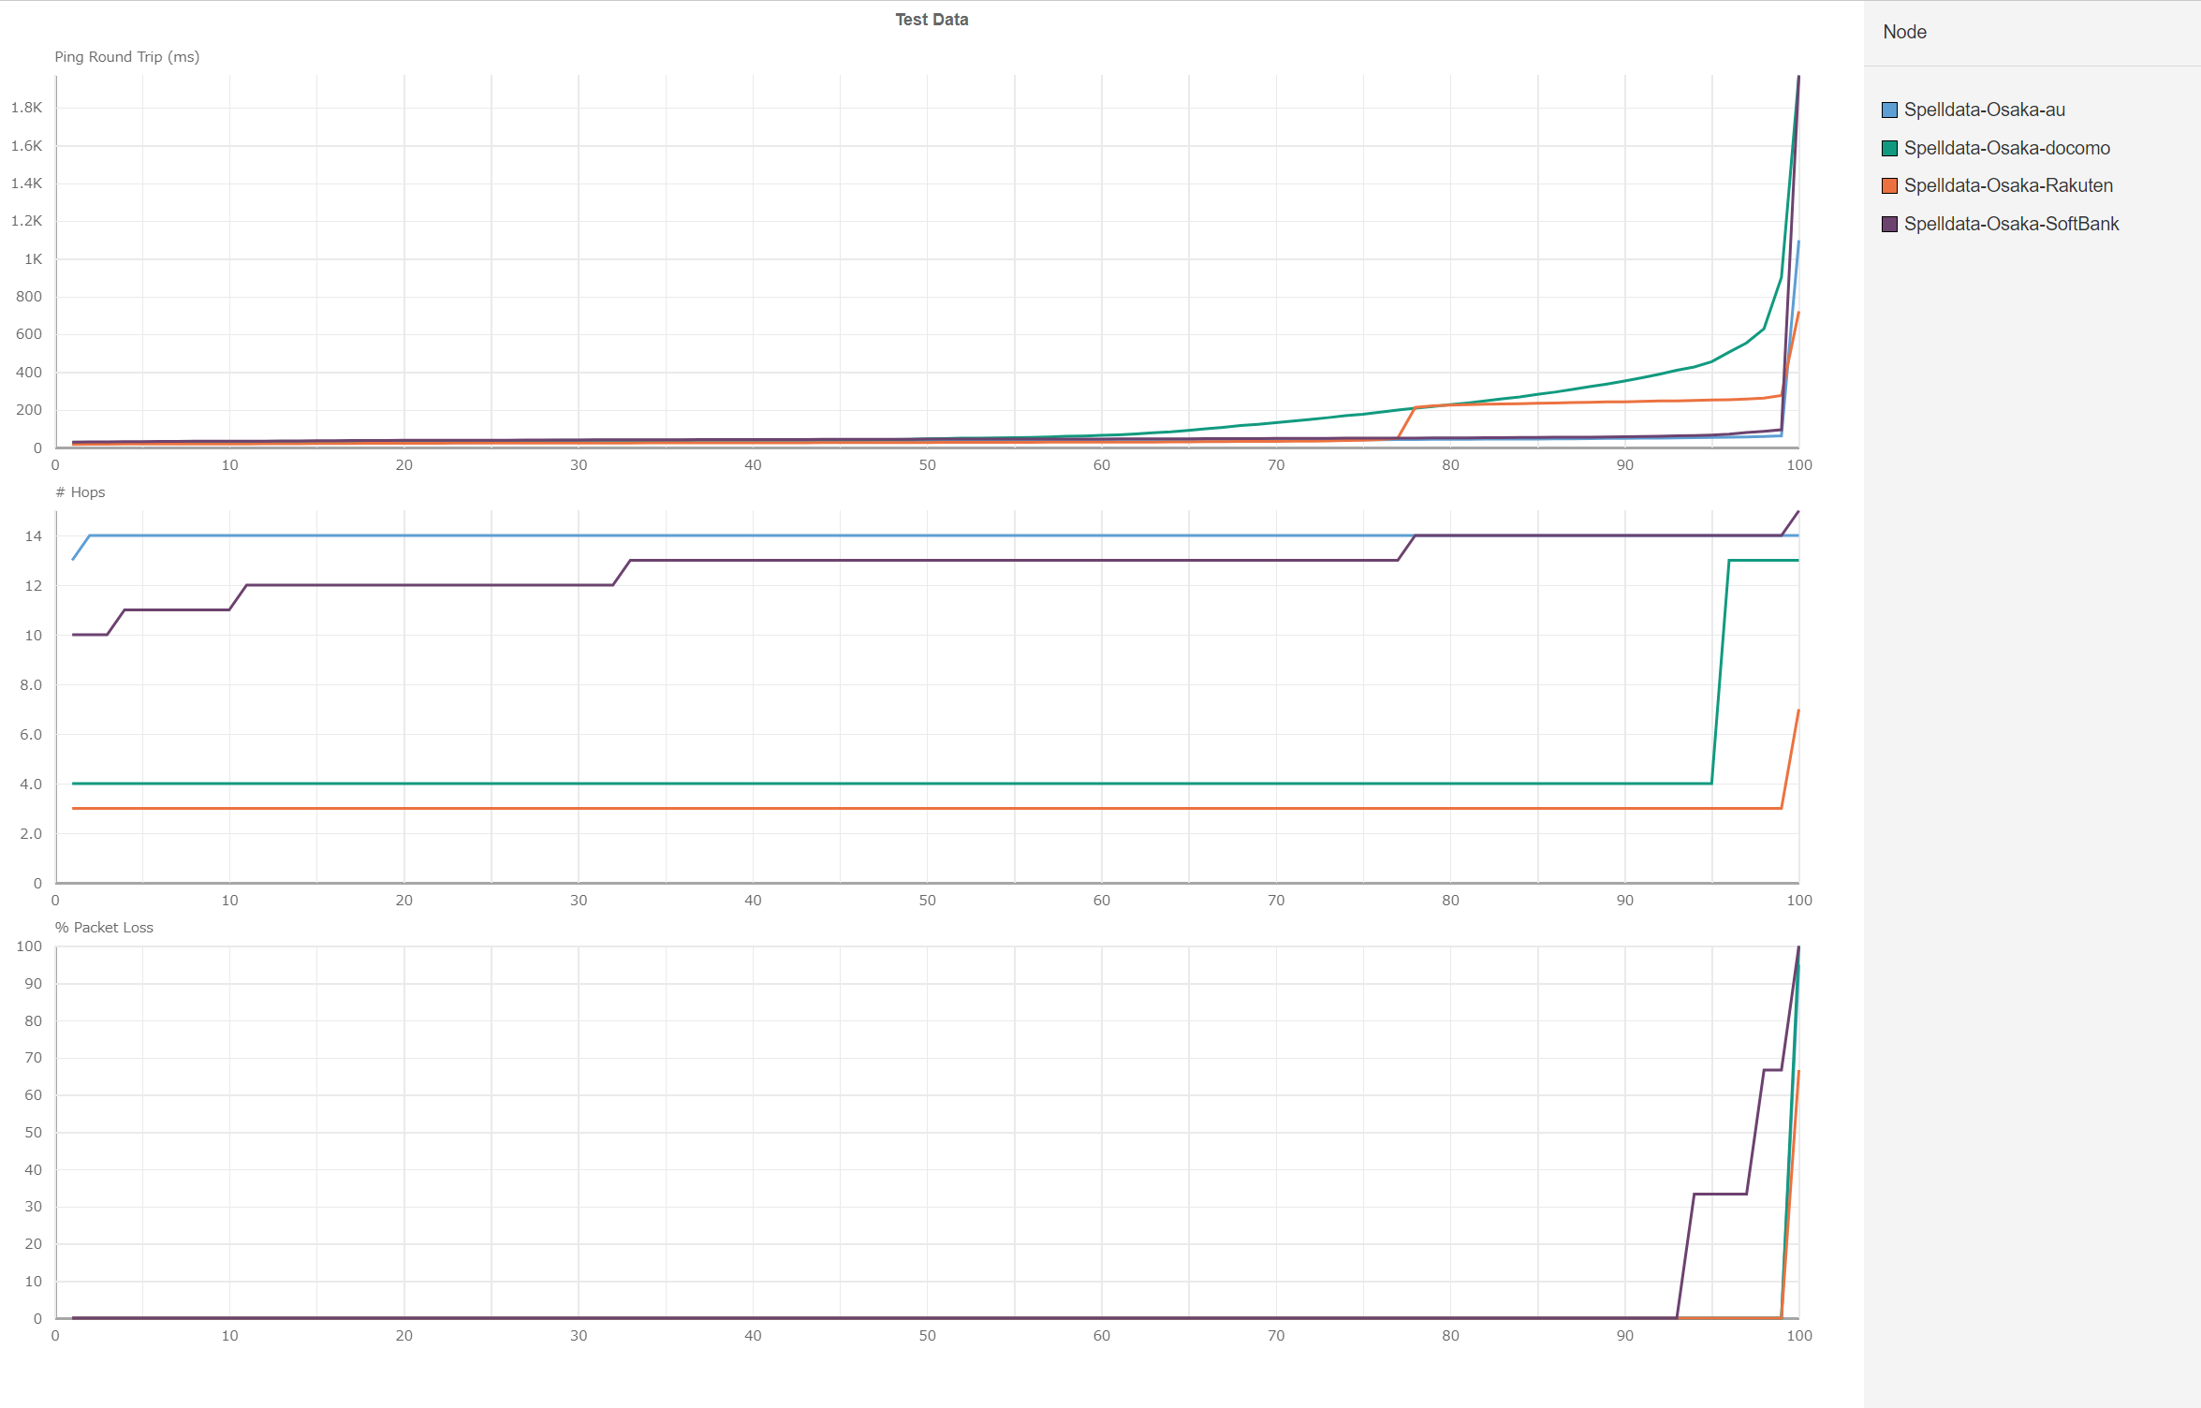Click the 14 label on hops chart axis
Image resolution: width=2201 pixels, height=1408 pixels.
[x=34, y=536]
